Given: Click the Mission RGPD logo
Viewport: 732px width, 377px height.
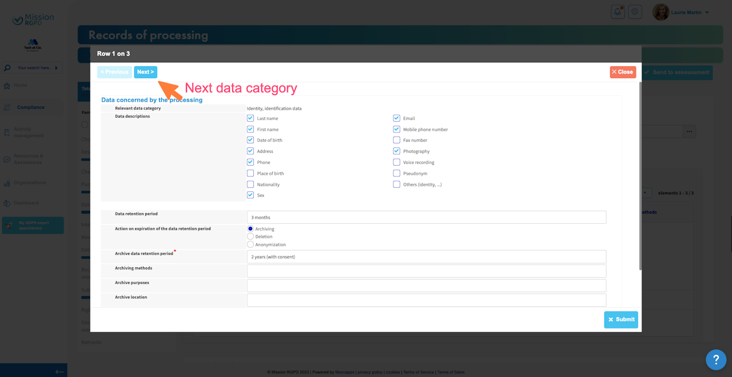Looking at the screenshot, I should [x=33, y=19].
